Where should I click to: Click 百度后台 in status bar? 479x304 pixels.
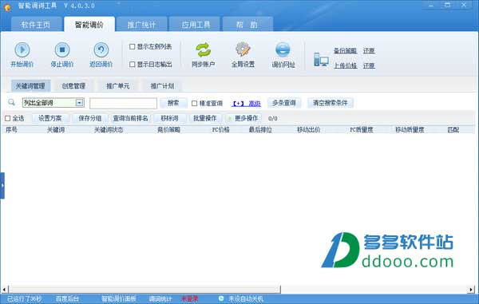click(x=67, y=298)
